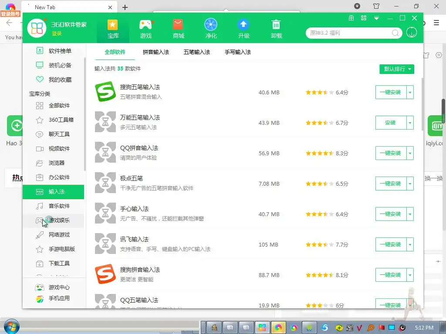Viewport: 446px width, 334px height.
Task: Click the 360软件管家 logo icon
Action: coord(37,28)
